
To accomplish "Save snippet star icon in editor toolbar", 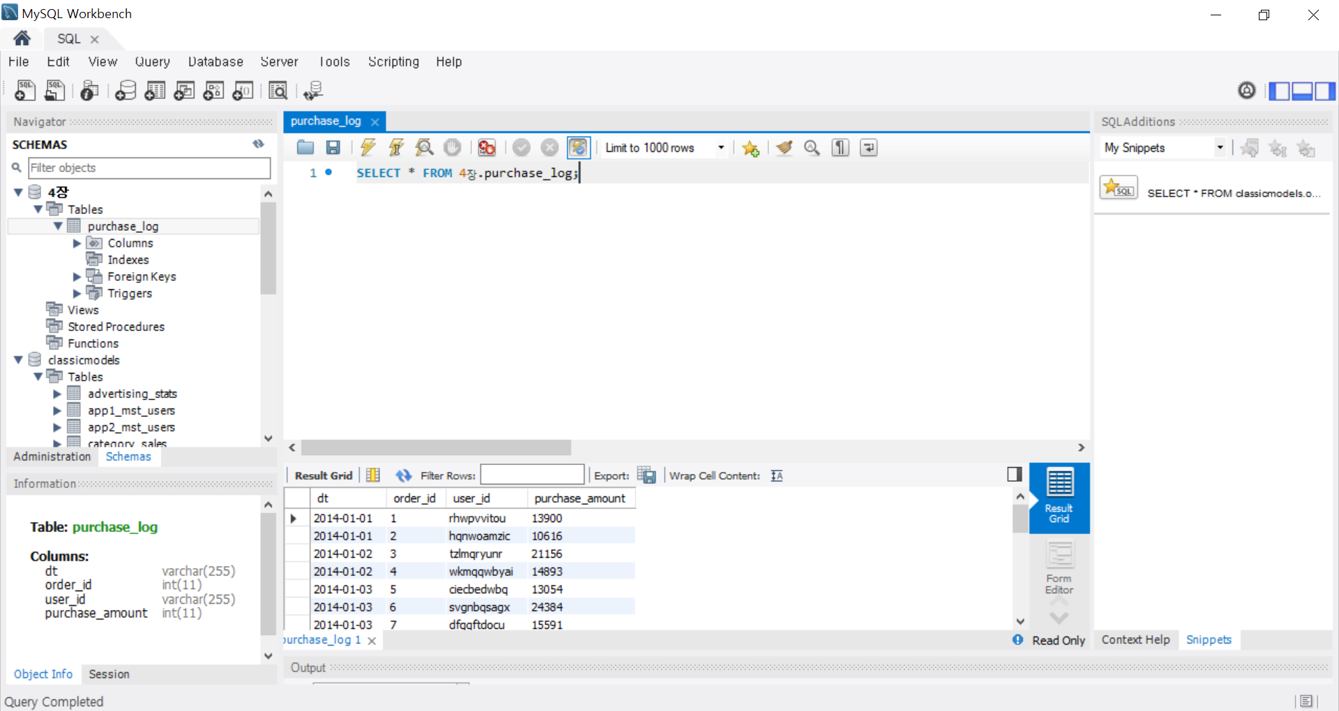I will [750, 148].
